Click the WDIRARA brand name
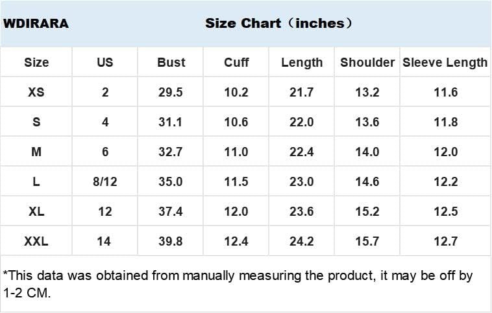Screen dimensions: 492x313 point(36,23)
